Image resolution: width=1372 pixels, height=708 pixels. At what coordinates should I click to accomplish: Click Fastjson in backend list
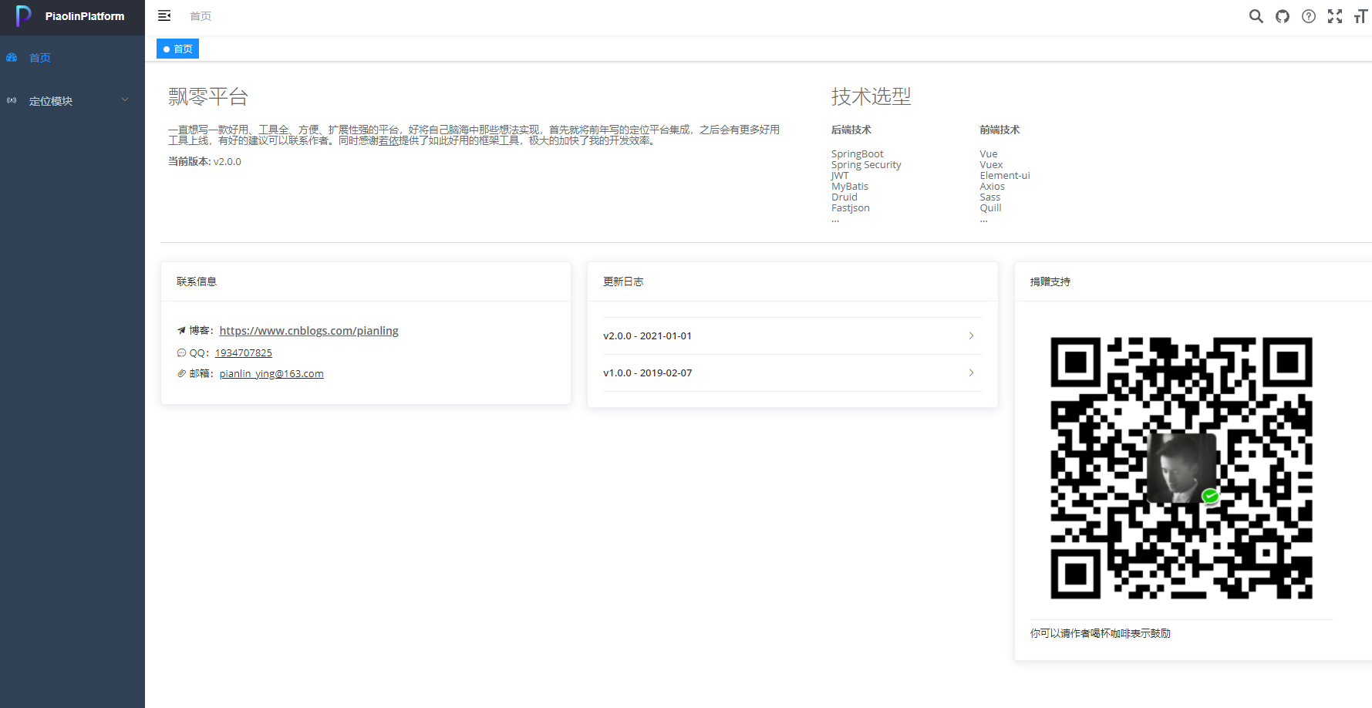(851, 207)
